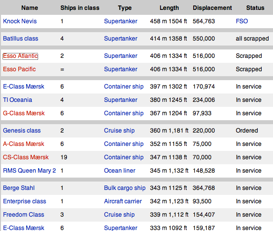Open the Genesis class link
Image resolution: width=273 pixels, height=231 pixels.
22,131
